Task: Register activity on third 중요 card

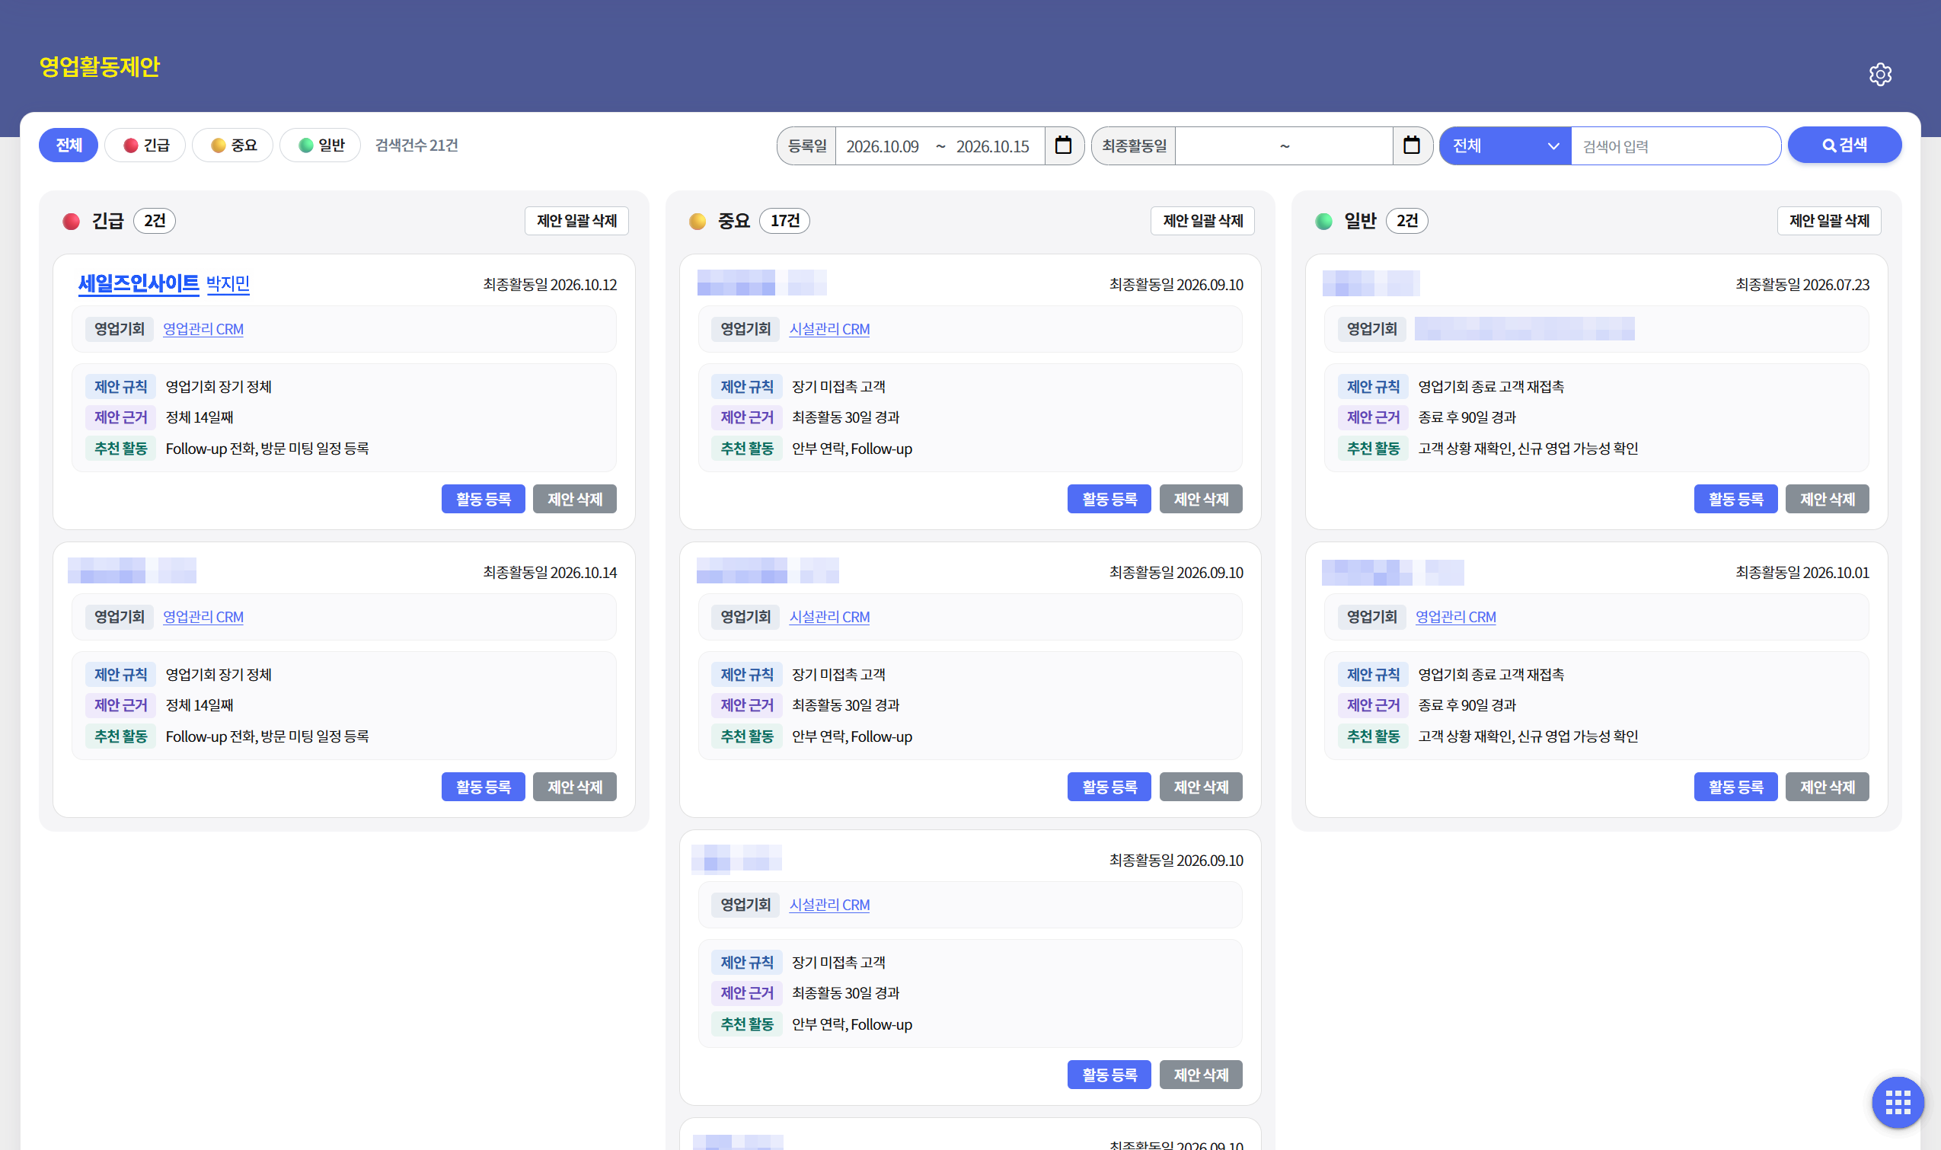Action: (x=1109, y=1075)
